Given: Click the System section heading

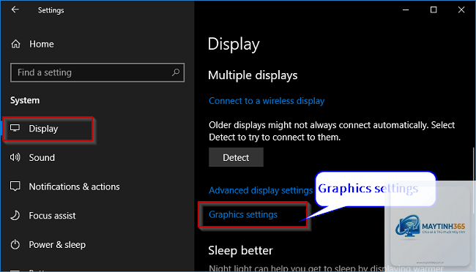Looking at the screenshot, I should pyautogui.click(x=25, y=100).
